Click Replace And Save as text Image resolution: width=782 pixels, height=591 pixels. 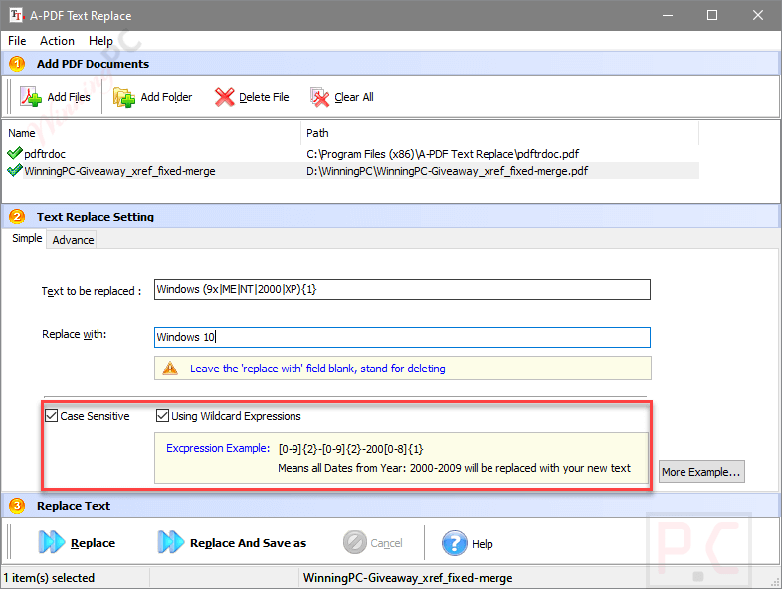click(x=248, y=543)
